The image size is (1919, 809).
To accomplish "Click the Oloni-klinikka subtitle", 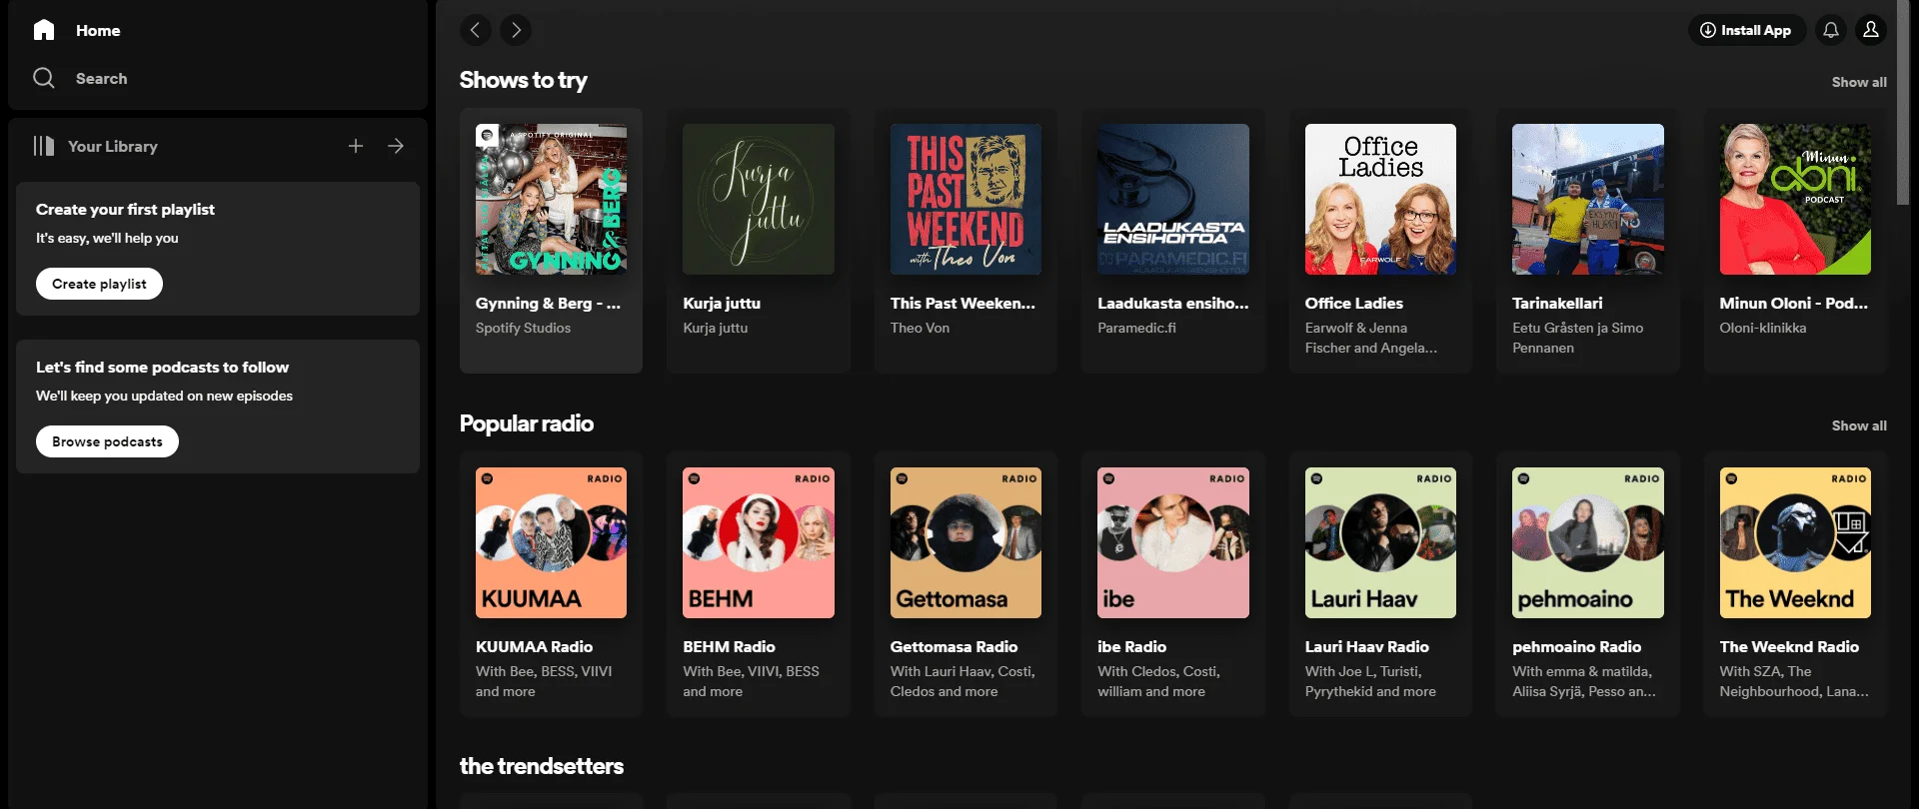I will pyautogui.click(x=1763, y=328).
